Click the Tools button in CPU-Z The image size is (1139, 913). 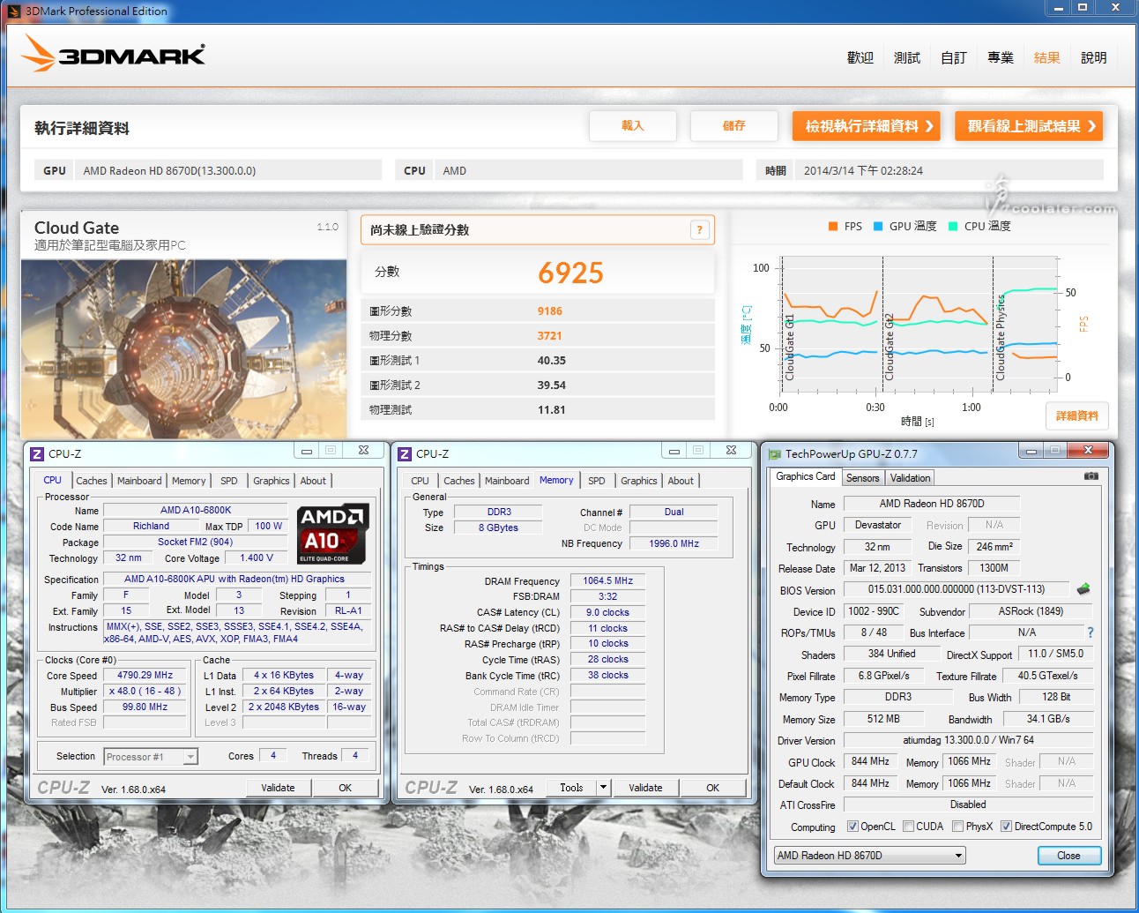click(x=572, y=788)
